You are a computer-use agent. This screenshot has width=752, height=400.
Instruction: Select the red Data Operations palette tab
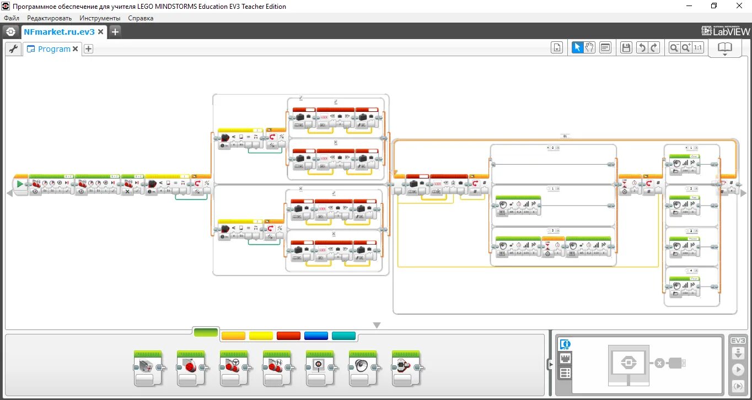288,336
